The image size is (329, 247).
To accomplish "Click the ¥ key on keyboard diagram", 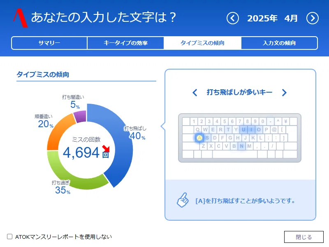I will (x=285, y=121).
